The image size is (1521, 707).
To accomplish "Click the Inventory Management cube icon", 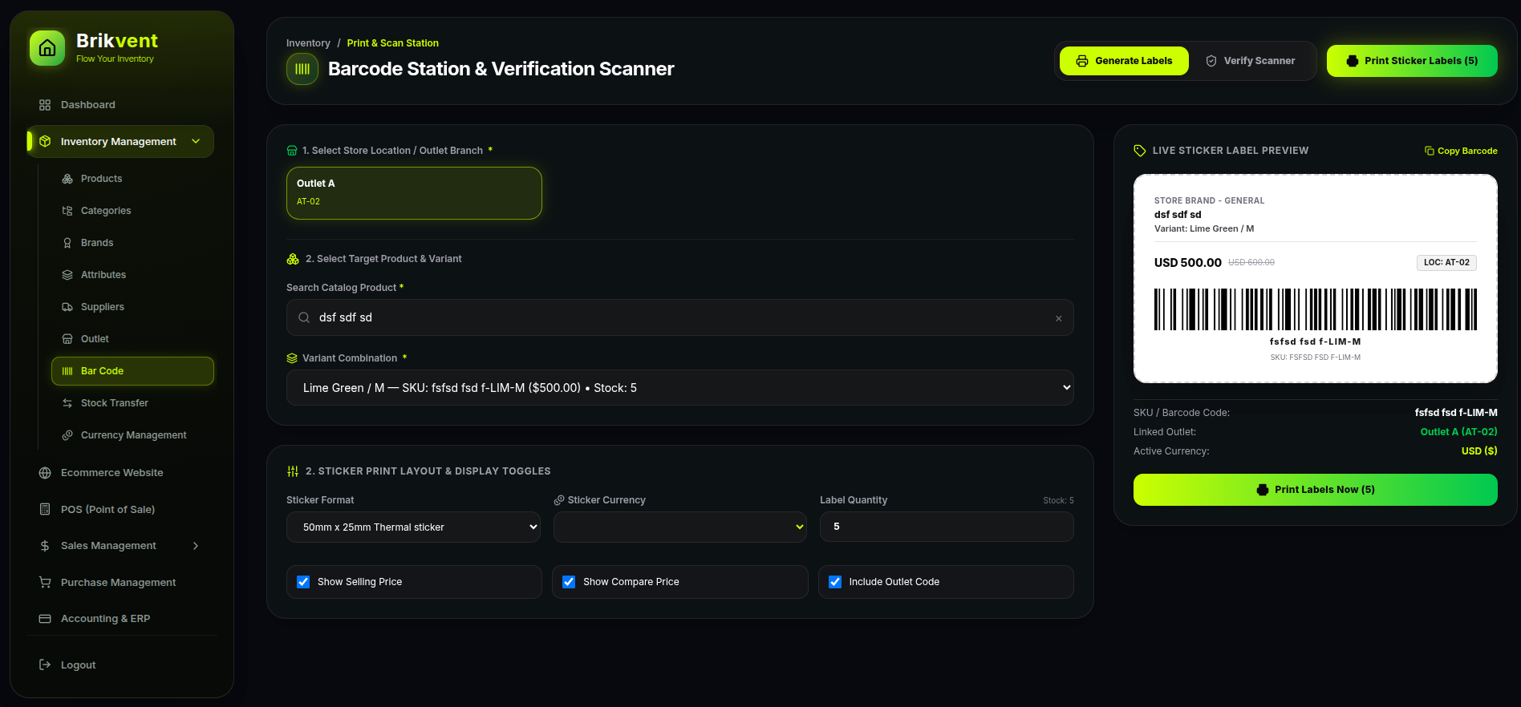I will pos(45,142).
